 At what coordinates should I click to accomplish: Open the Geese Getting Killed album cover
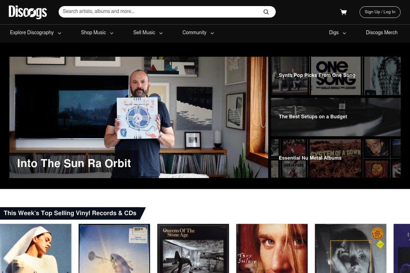tap(114, 248)
